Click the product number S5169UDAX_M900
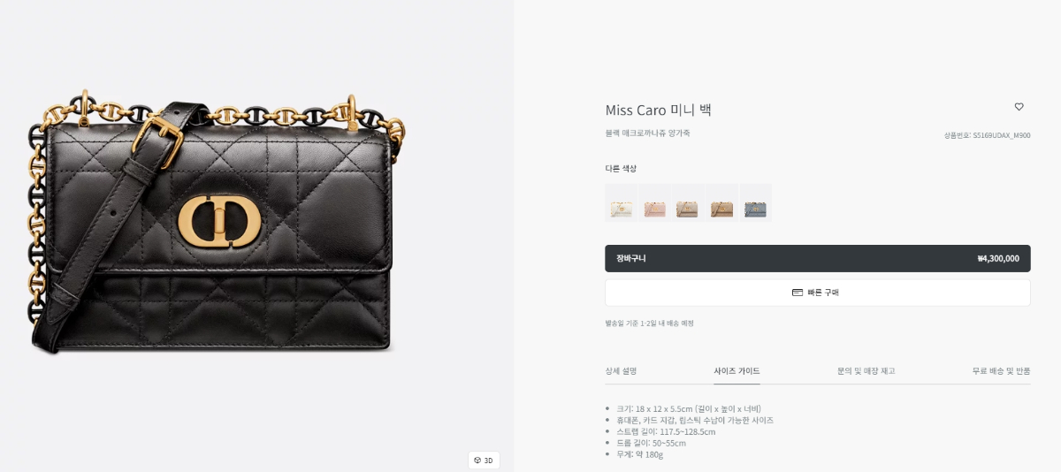This screenshot has width=1061, height=472. (x=987, y=135)
